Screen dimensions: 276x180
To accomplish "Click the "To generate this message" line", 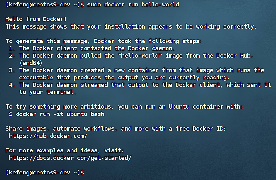I will (x=104, y=41).
